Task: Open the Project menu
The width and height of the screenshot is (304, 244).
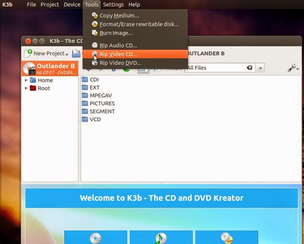Action: (x=50, y=5)
